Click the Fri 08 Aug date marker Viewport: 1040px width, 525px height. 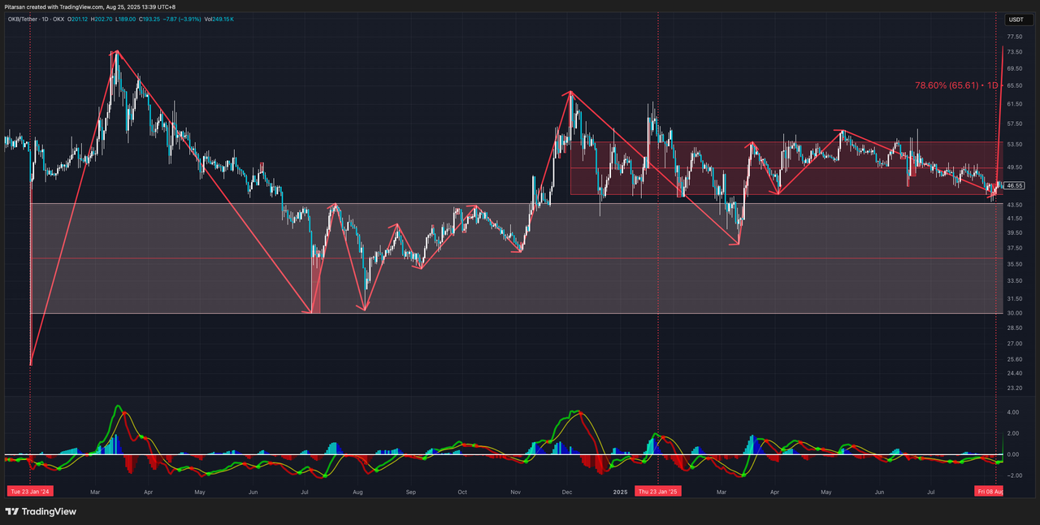[990, 492]
